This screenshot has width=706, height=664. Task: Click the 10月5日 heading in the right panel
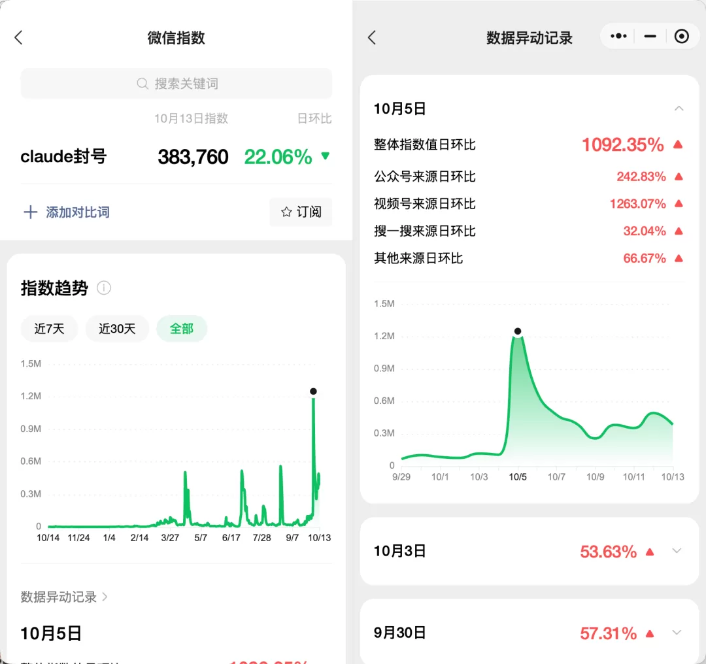pos(400,108)
